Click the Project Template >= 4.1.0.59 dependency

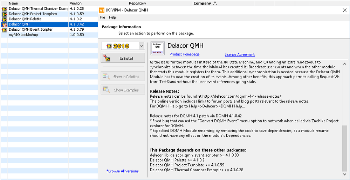tap(187, 165)
